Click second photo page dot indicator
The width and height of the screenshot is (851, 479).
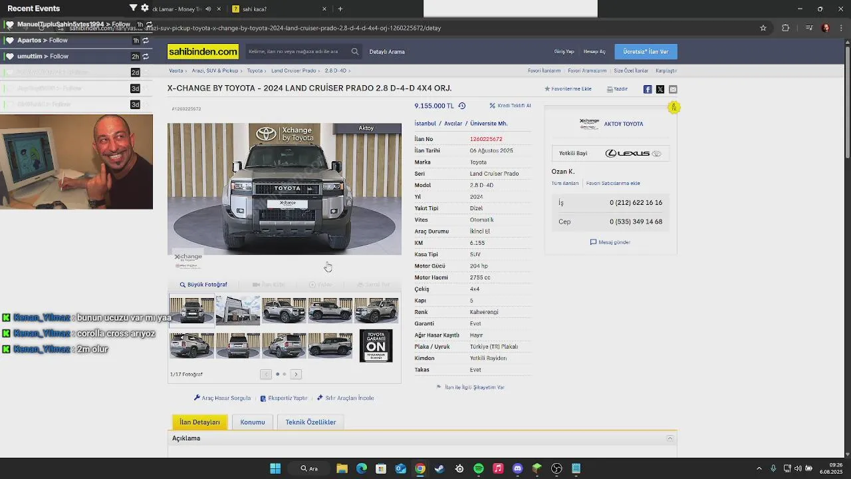pos(285,374)
